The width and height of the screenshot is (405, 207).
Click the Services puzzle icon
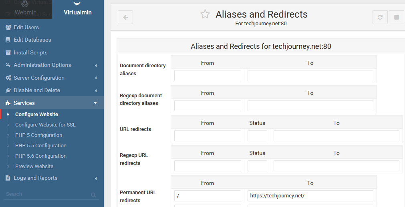[x=8, y=103]
